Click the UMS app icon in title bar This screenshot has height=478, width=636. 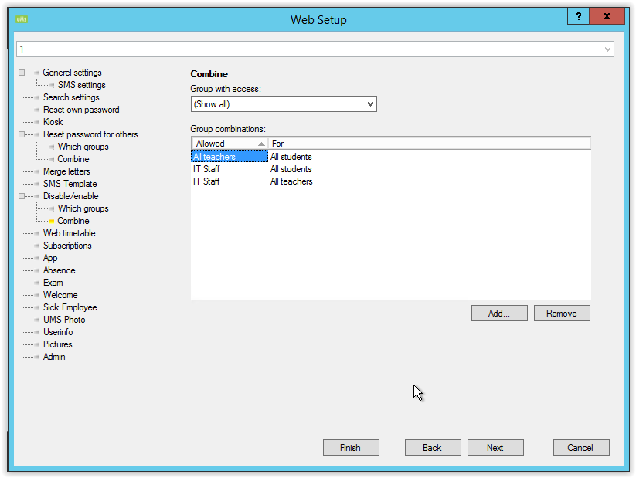tap(21, 19)
